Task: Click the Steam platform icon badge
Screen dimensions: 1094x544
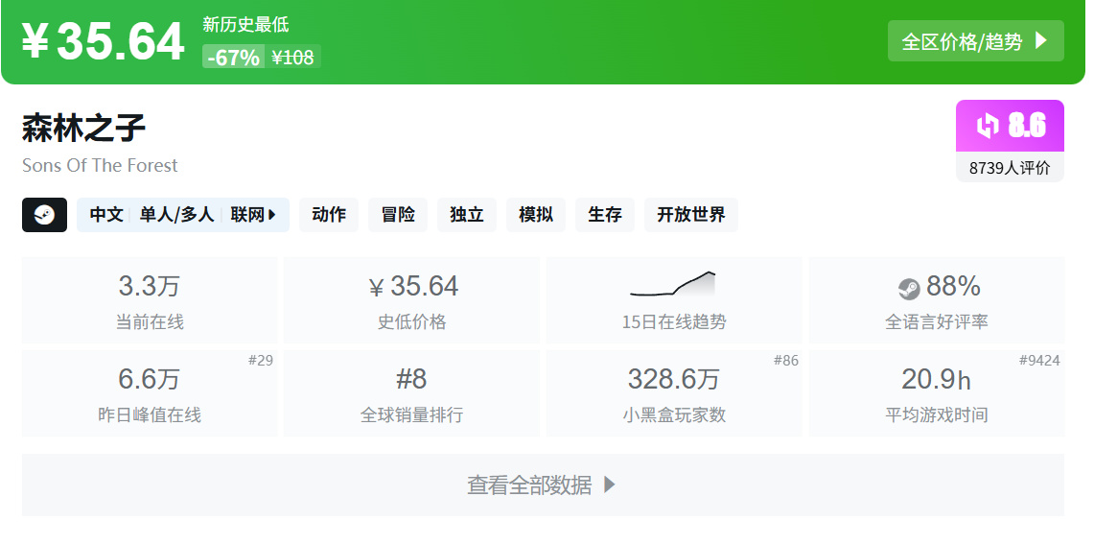Action: click(45, 215)
